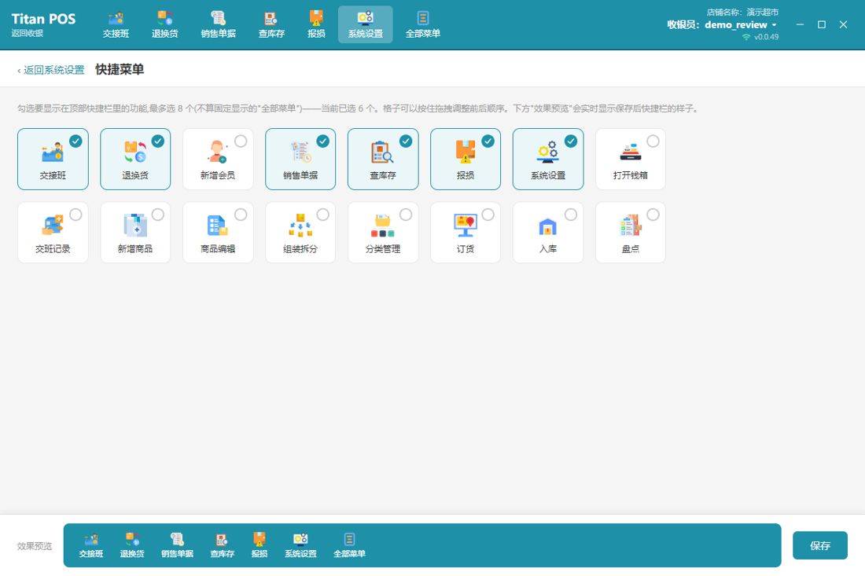Uncheck the 系统设置 tile checkmark
This screenshot has width=865, height=576.
click(x=571, y=141)
